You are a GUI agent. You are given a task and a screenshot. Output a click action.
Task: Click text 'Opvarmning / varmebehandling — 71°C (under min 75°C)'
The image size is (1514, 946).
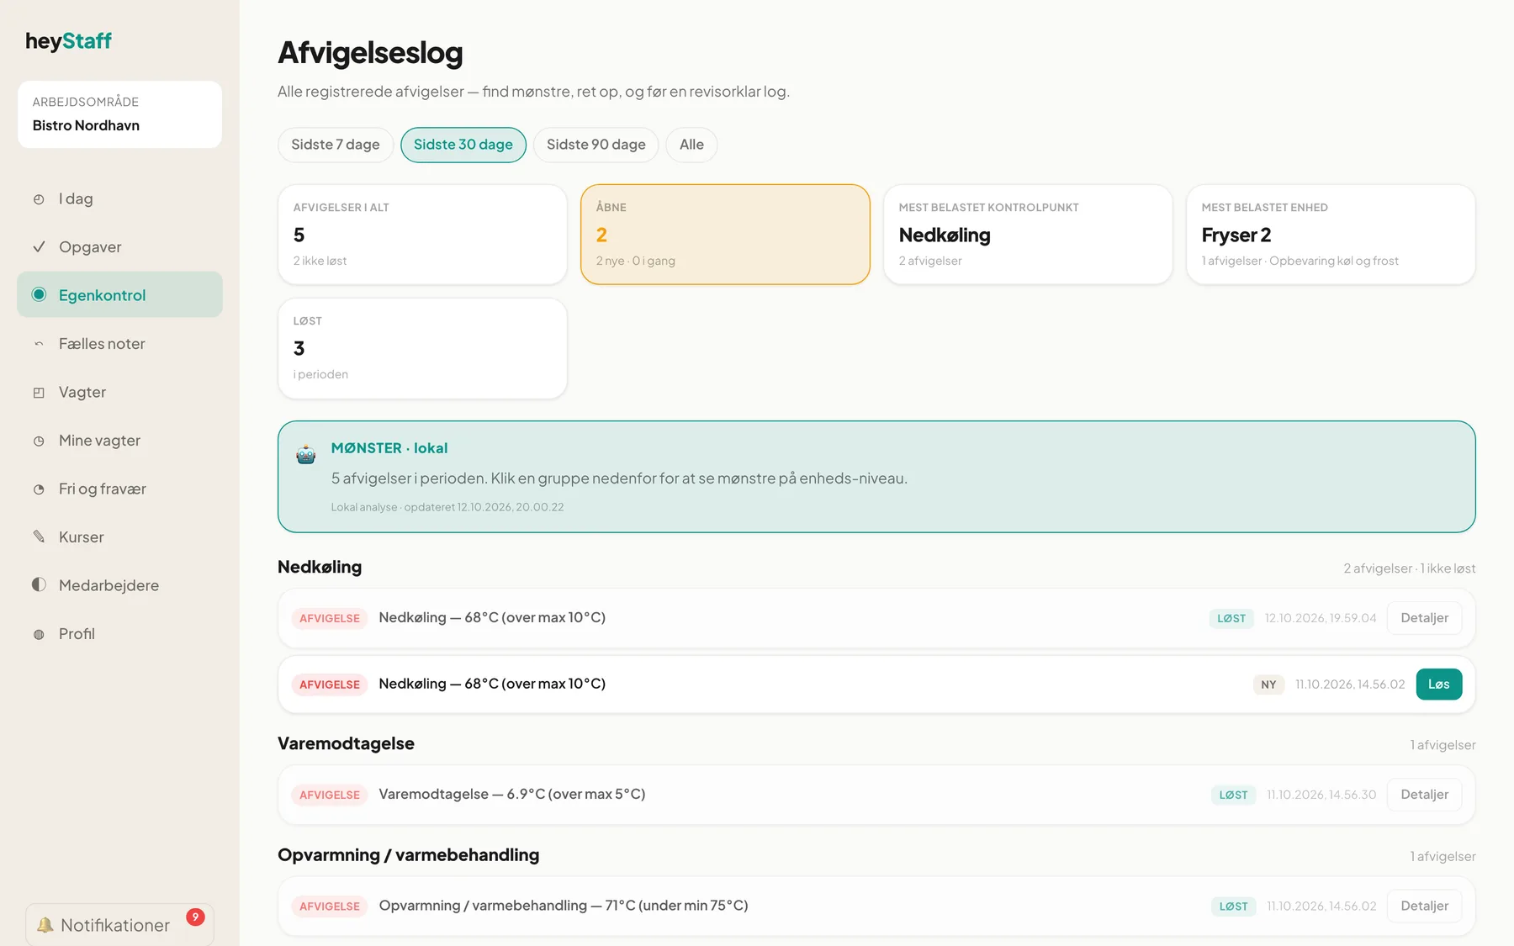point(564,906)
